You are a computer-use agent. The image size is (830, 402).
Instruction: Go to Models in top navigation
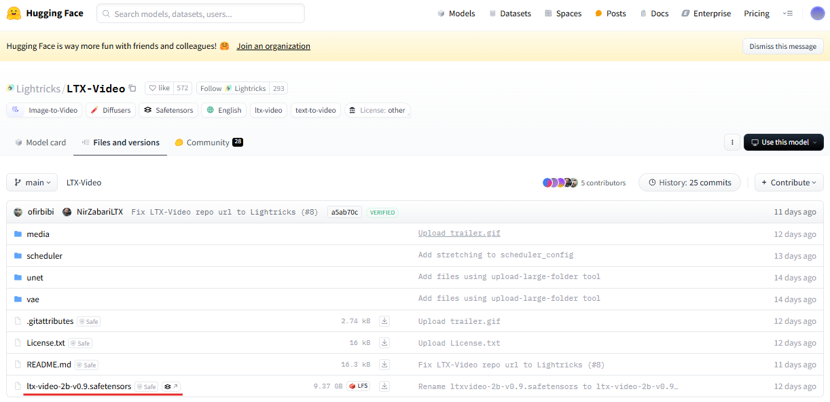coord(456,14)
